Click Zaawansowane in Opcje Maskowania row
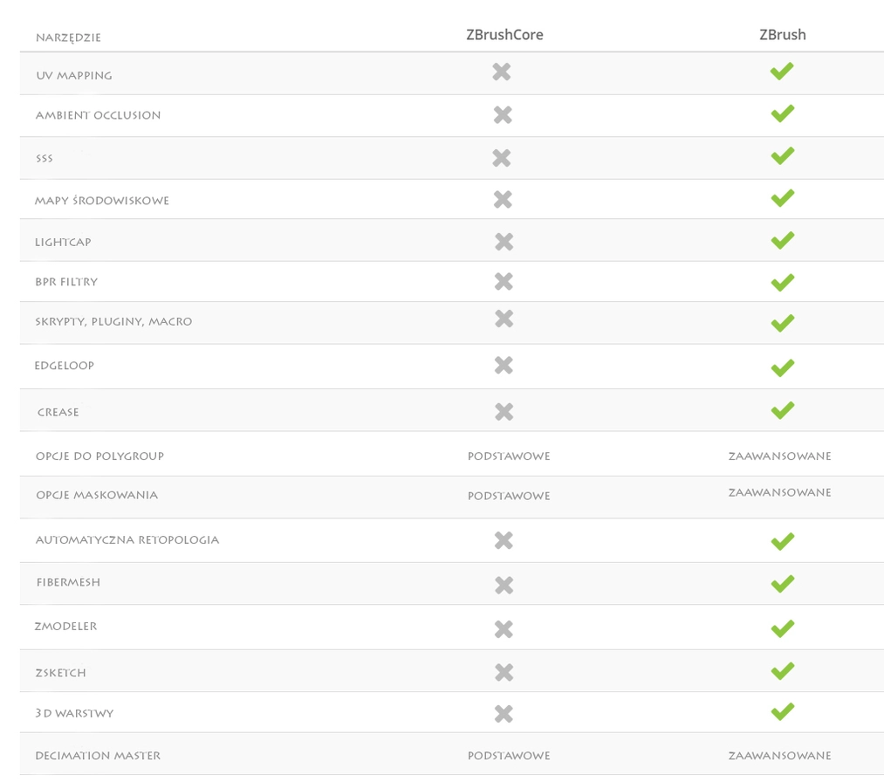The image size is (884, 782). click(x=779, y=493)
